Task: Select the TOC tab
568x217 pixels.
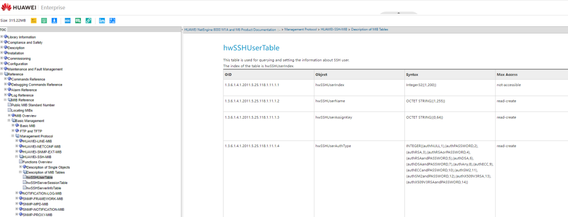Action: click(3, 29)
